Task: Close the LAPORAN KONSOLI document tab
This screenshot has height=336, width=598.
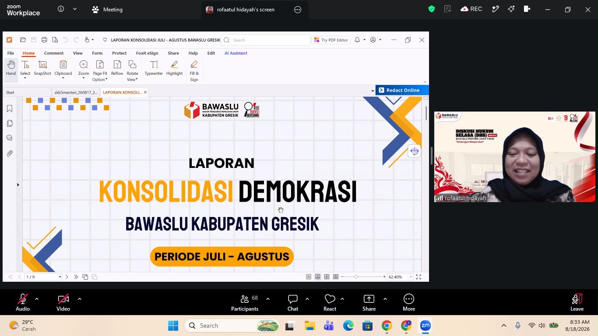Action: [x=145, y=92]
